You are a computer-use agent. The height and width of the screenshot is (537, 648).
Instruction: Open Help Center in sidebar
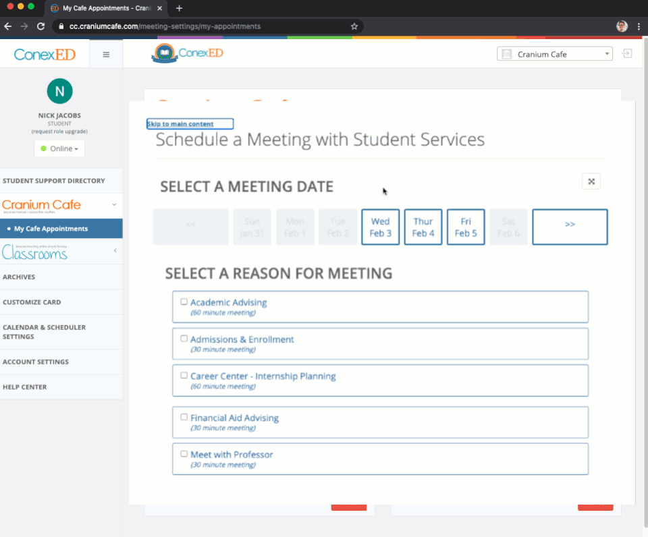(61, 387)
